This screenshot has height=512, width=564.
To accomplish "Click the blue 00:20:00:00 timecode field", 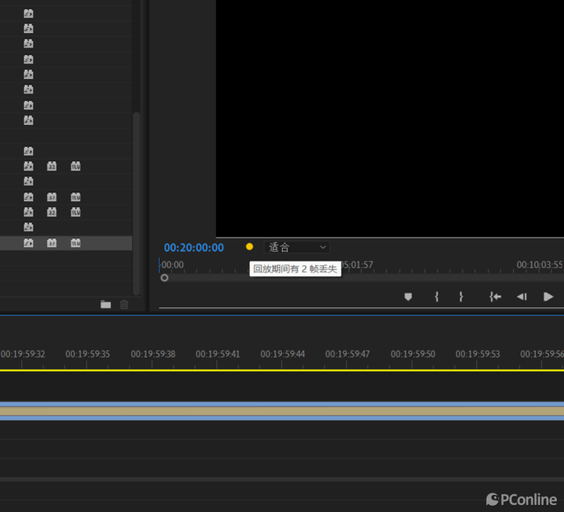I will 194,248.
